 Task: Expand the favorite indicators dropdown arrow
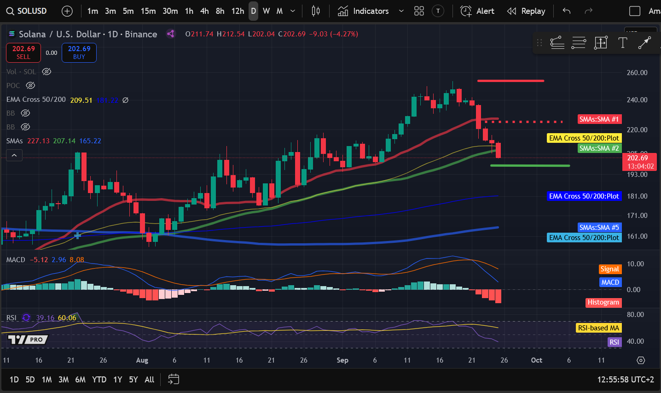[401, 11]
